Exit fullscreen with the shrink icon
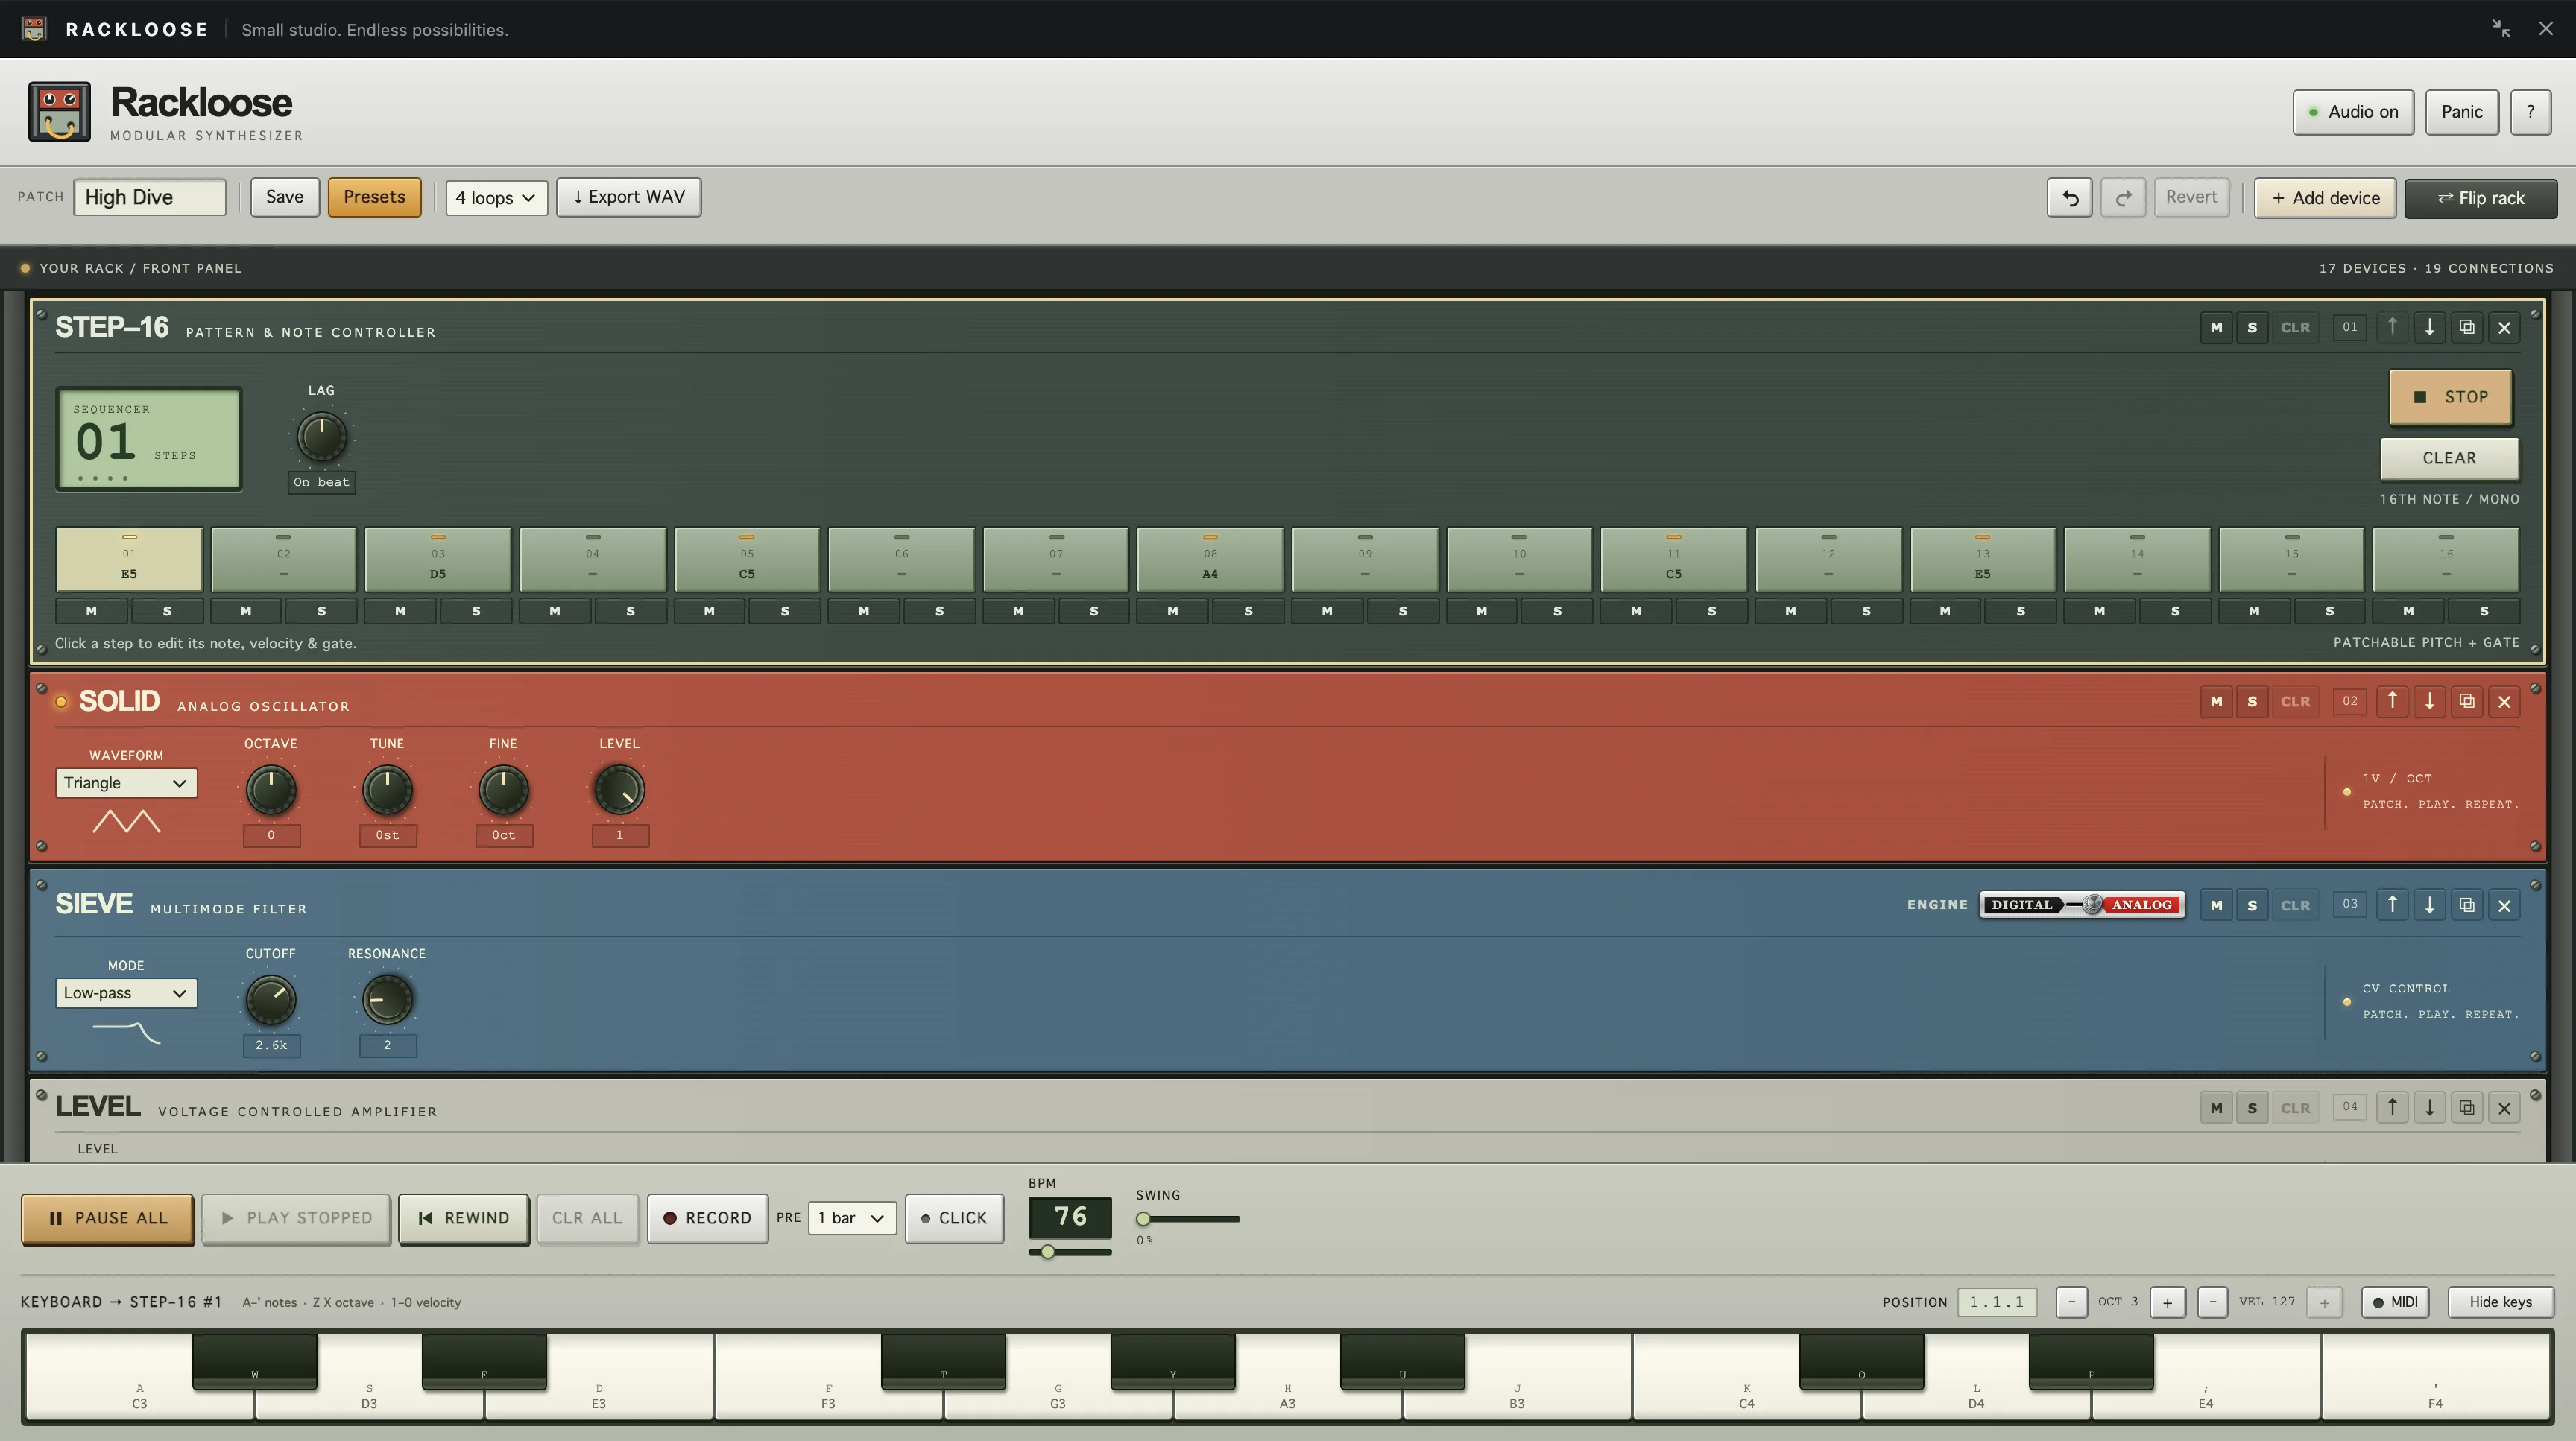Image resolution: width=2576 pixels, height=1441 pixels. coord(2501,29)
